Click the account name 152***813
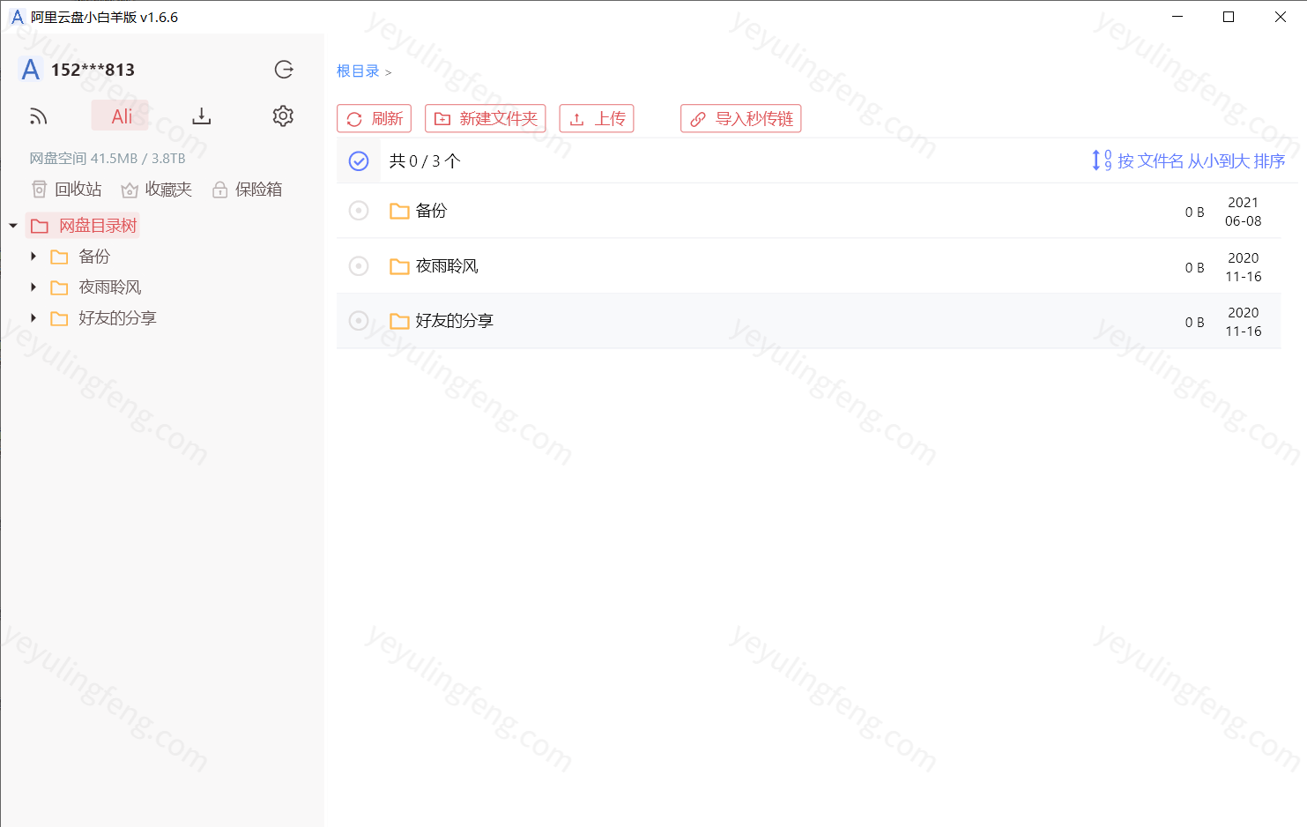Screen dimensions: 1307x827 [x=93, y=70]
